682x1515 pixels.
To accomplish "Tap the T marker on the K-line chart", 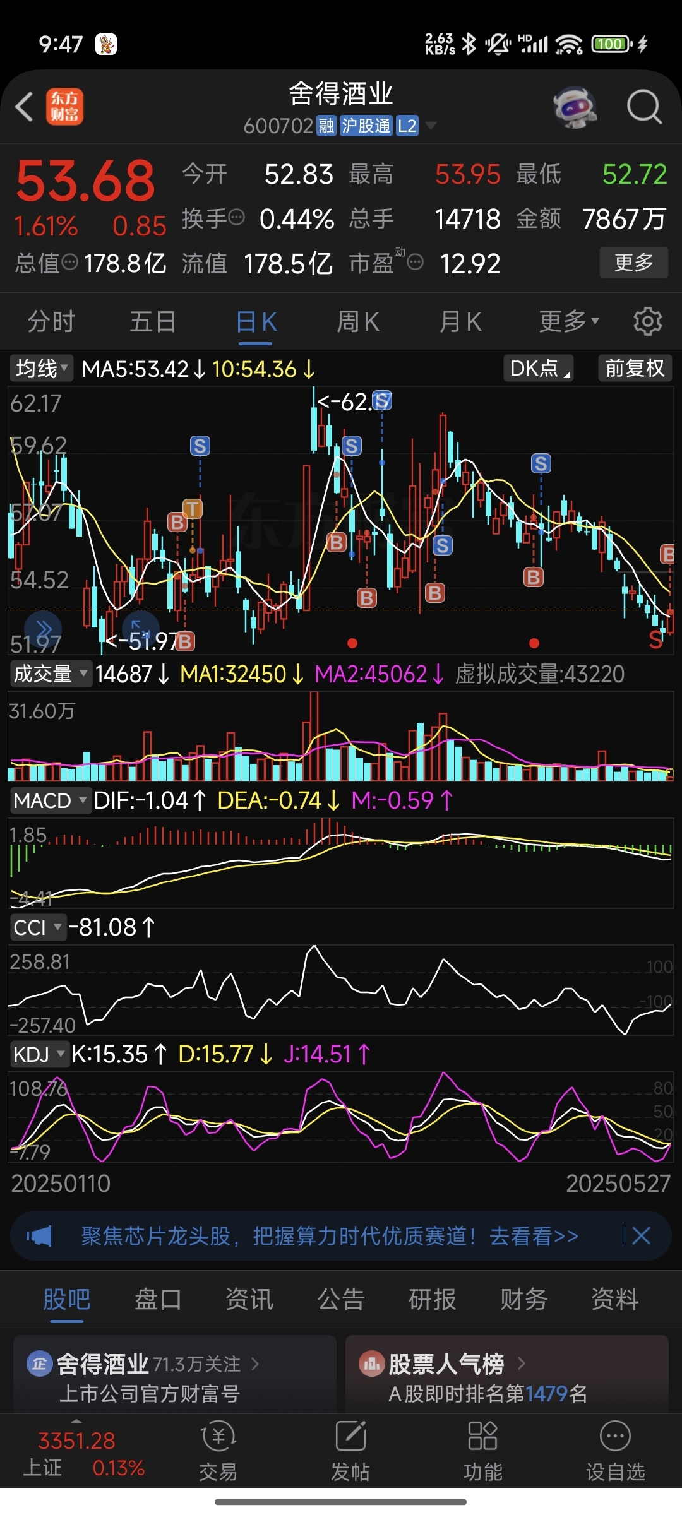I will pos(193,508).
